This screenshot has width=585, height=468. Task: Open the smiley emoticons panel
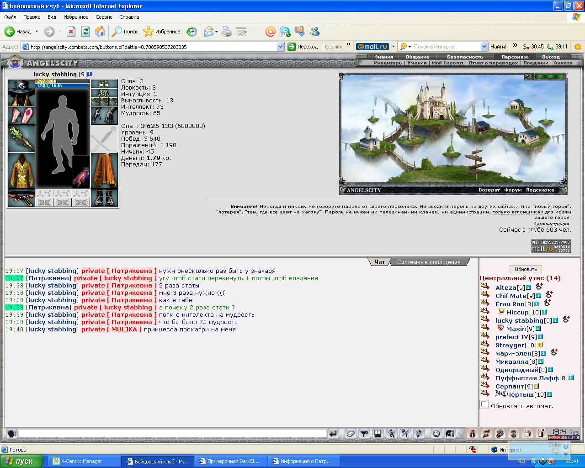[x=436, y=433]
